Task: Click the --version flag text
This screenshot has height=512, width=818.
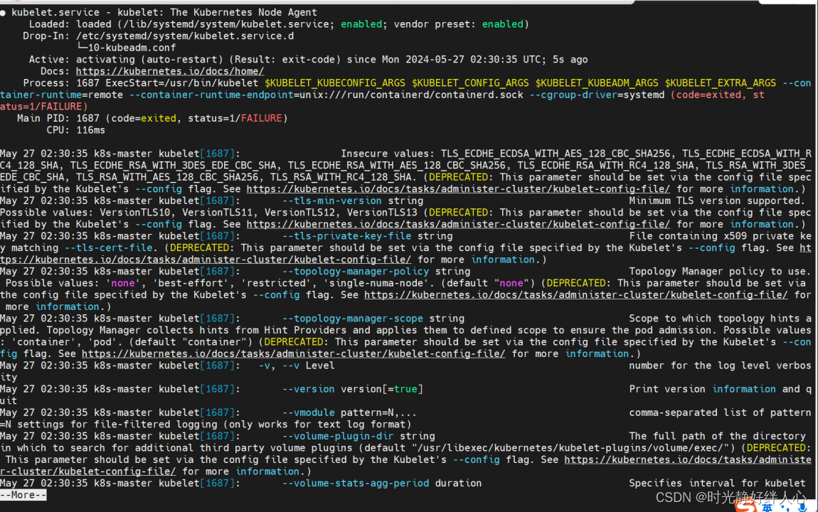Action: click(x=308, y=389)
